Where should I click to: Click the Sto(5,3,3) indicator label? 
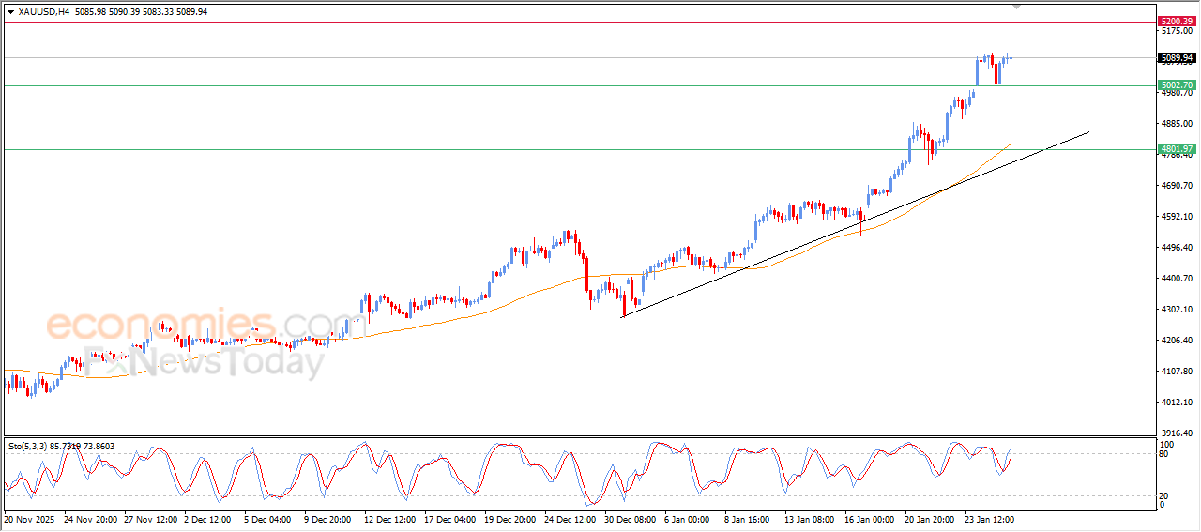click(x=27, y=447)
